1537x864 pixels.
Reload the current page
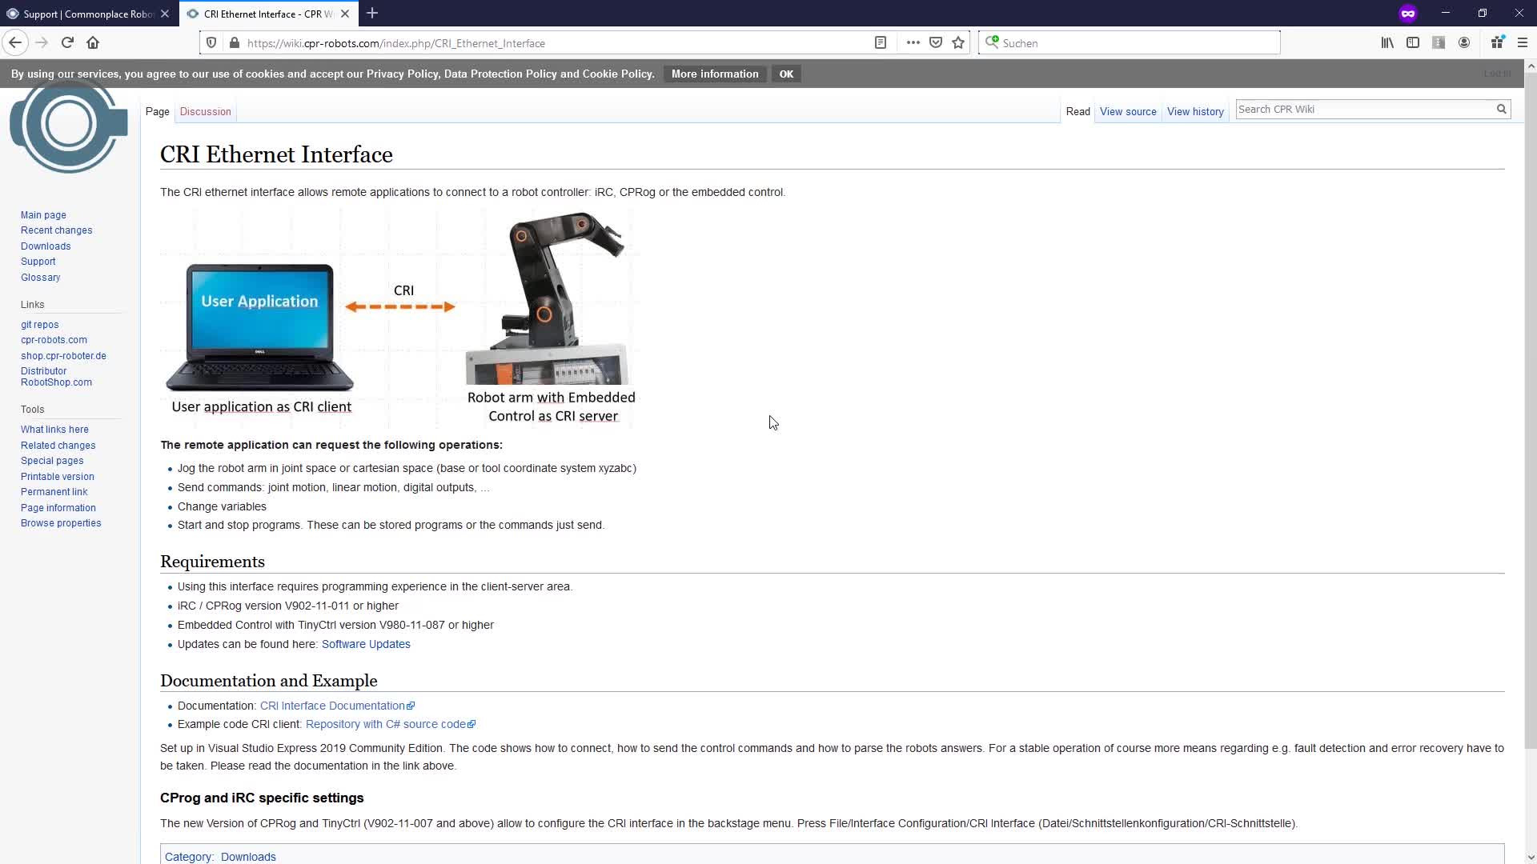pos(67,43)
